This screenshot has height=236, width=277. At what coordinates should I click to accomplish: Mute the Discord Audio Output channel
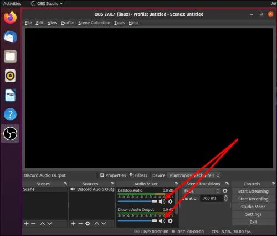(162, 221)
